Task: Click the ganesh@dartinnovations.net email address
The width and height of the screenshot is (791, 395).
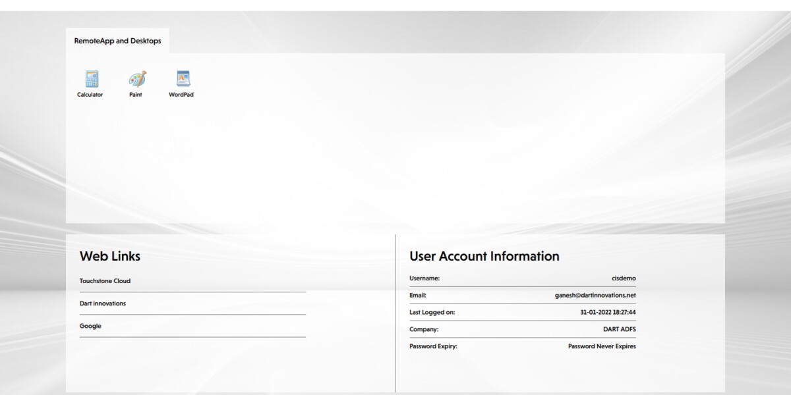Action: [595, 296]
